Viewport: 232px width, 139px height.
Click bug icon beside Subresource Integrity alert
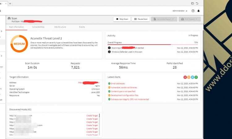(x=109, y=99)
